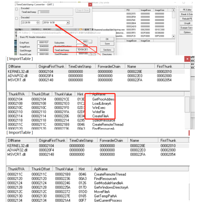201x202 pixels.
Task: Click the process list scroll-up arrow
Action: point(174,10)
